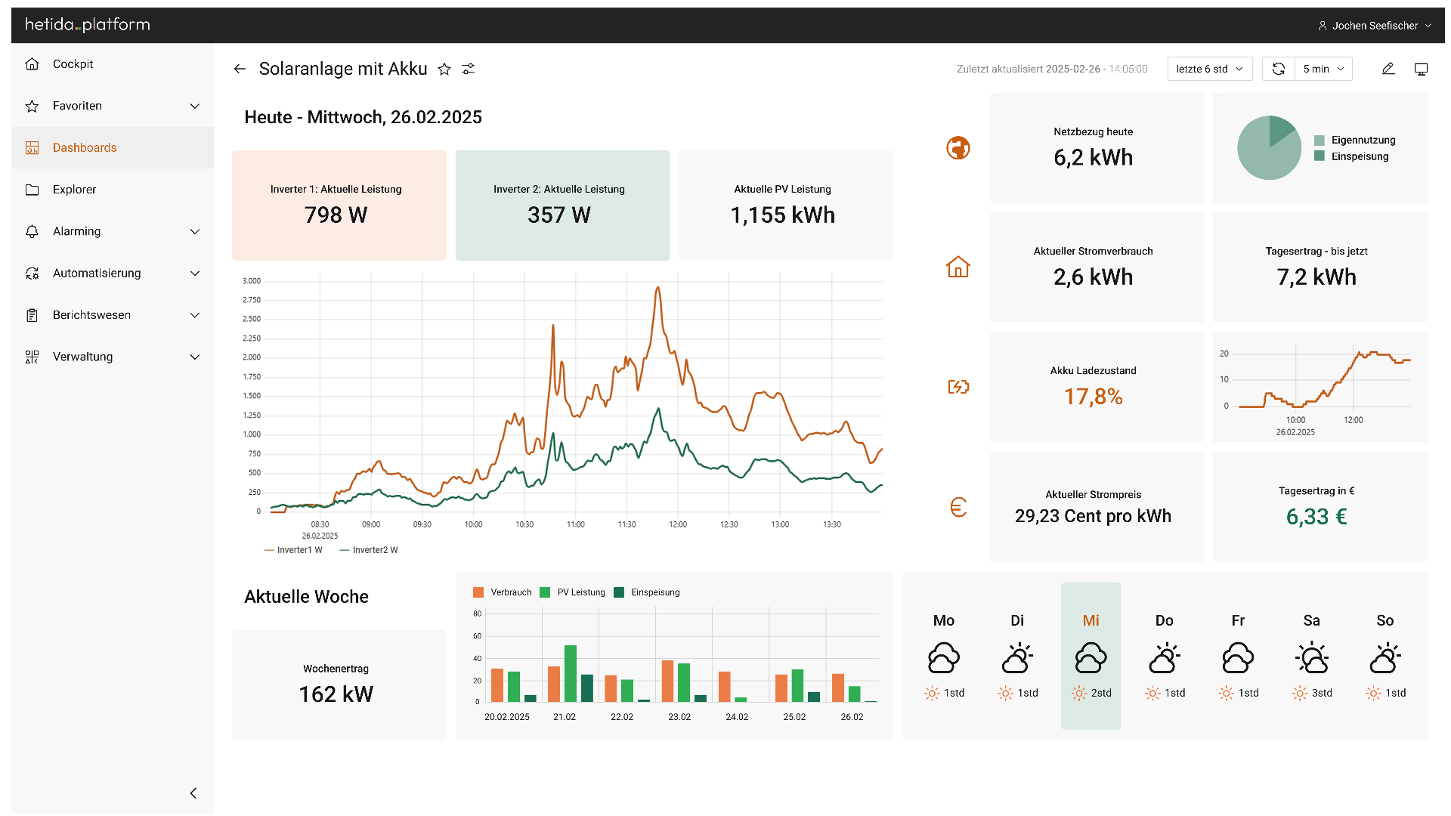Click the battery icon next to Akku Ladezustand
Screen dimensions: 1451x816
tap(958, 387)
